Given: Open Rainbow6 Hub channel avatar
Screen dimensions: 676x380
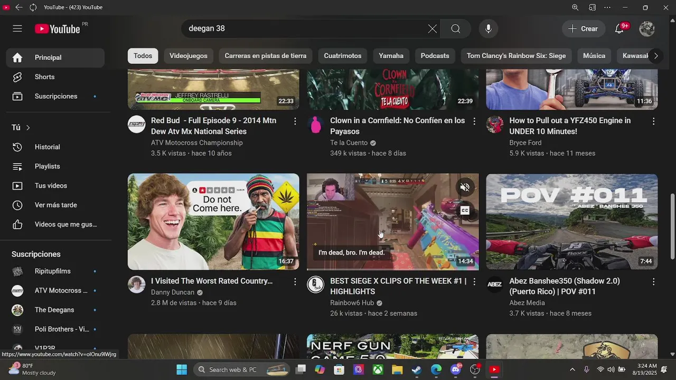Looking at the screenshot, I should coord(316,284).
